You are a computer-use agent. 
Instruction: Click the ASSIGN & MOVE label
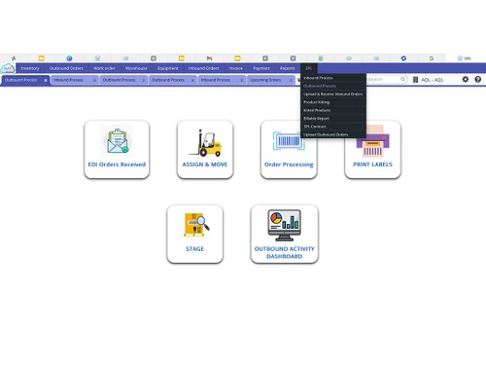205,164
